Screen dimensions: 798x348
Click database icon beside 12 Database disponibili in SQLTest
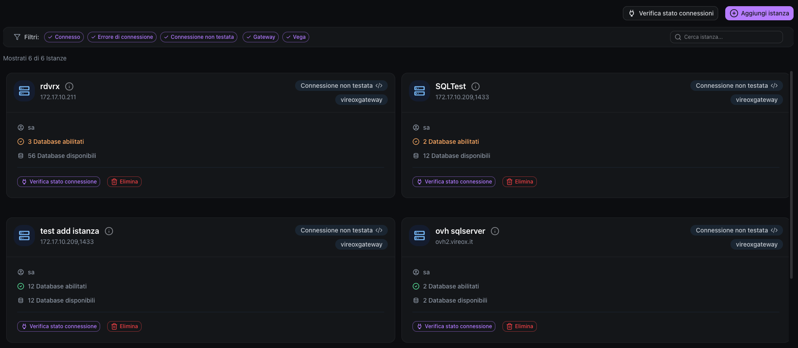point(416,156)
